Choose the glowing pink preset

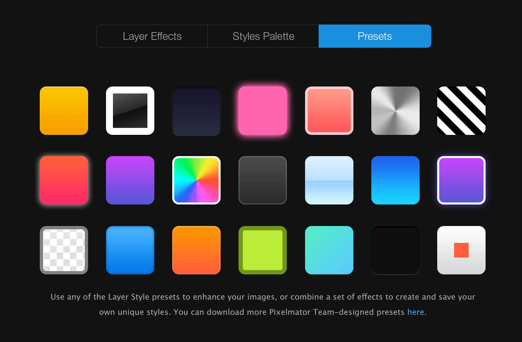tap(263, 111)
